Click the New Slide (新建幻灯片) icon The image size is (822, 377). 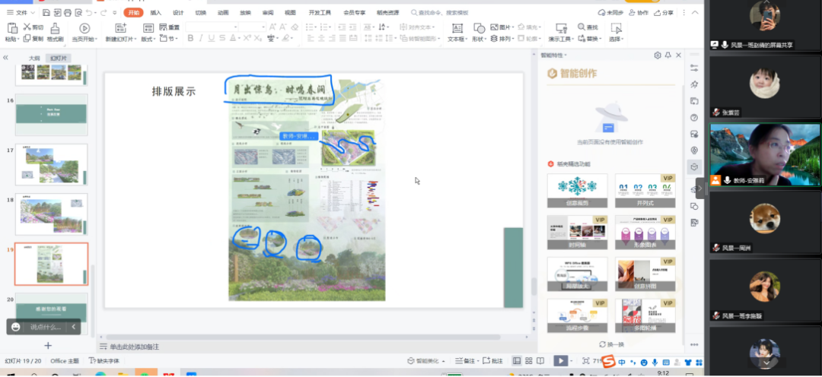[x=120, y=28]
